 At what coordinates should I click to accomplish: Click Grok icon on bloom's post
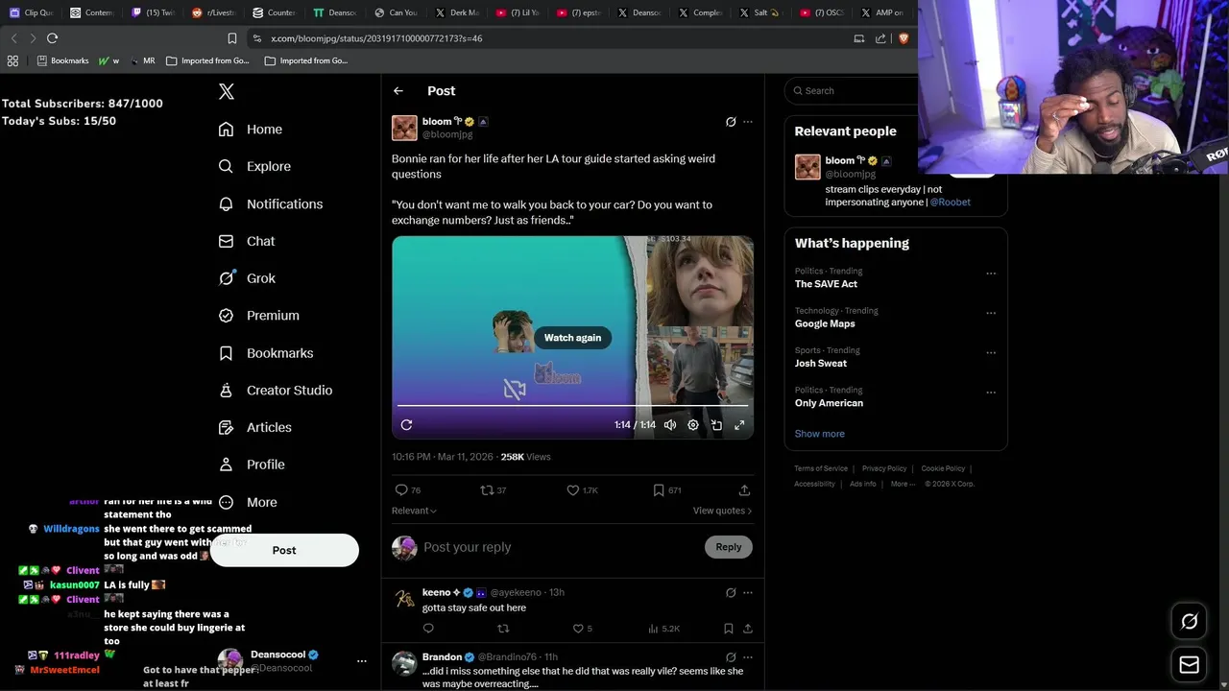pos(731,122)
